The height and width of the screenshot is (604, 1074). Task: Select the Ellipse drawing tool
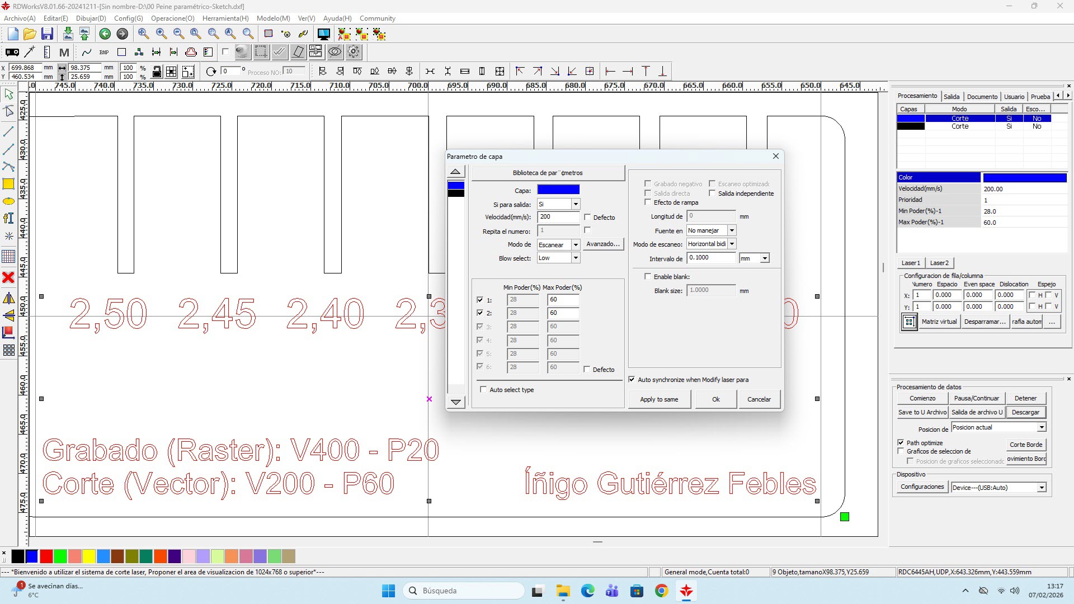9,201
